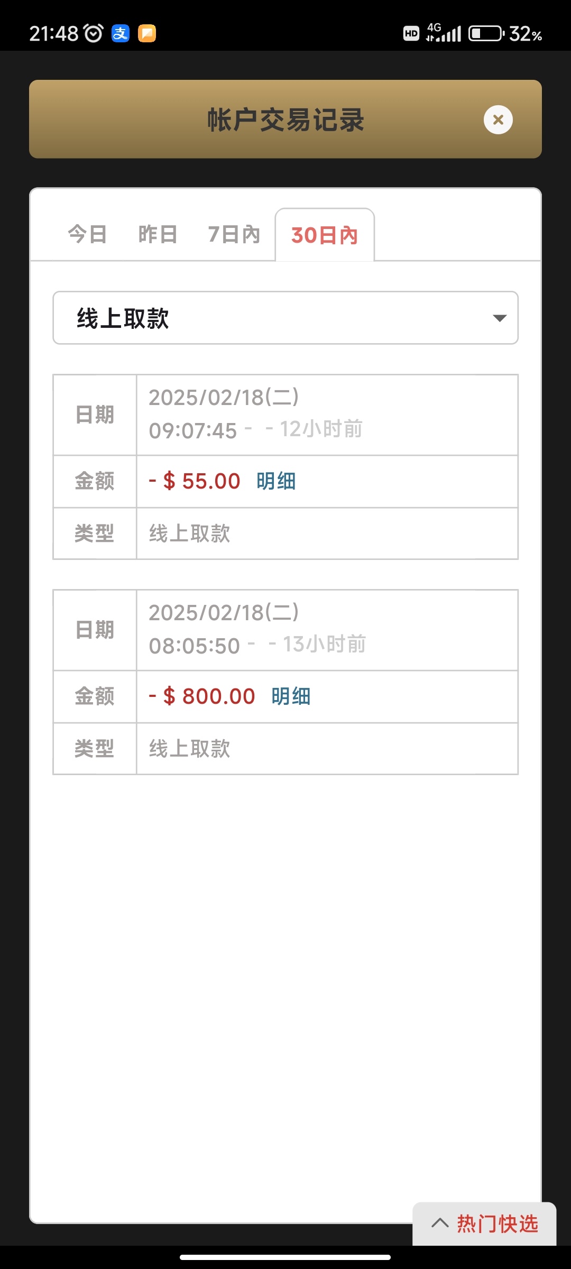Tap the bottom home gesture bar

(285, 1257)
